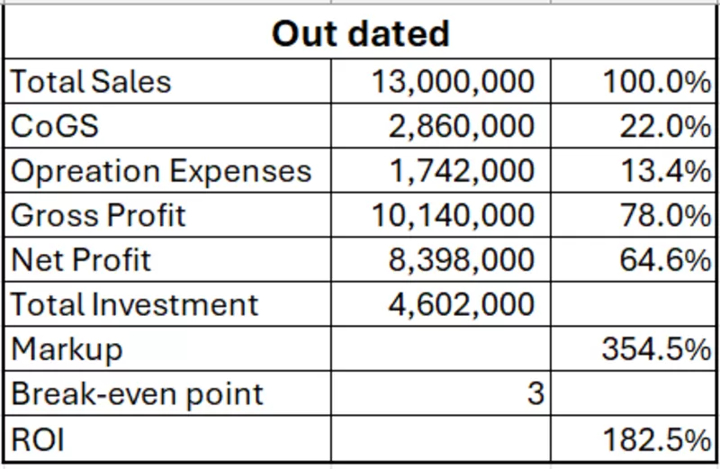This screenshot has width=720, height=469.
Task: Select the "Out dated" header cell
Action: [x=360, y=34]
